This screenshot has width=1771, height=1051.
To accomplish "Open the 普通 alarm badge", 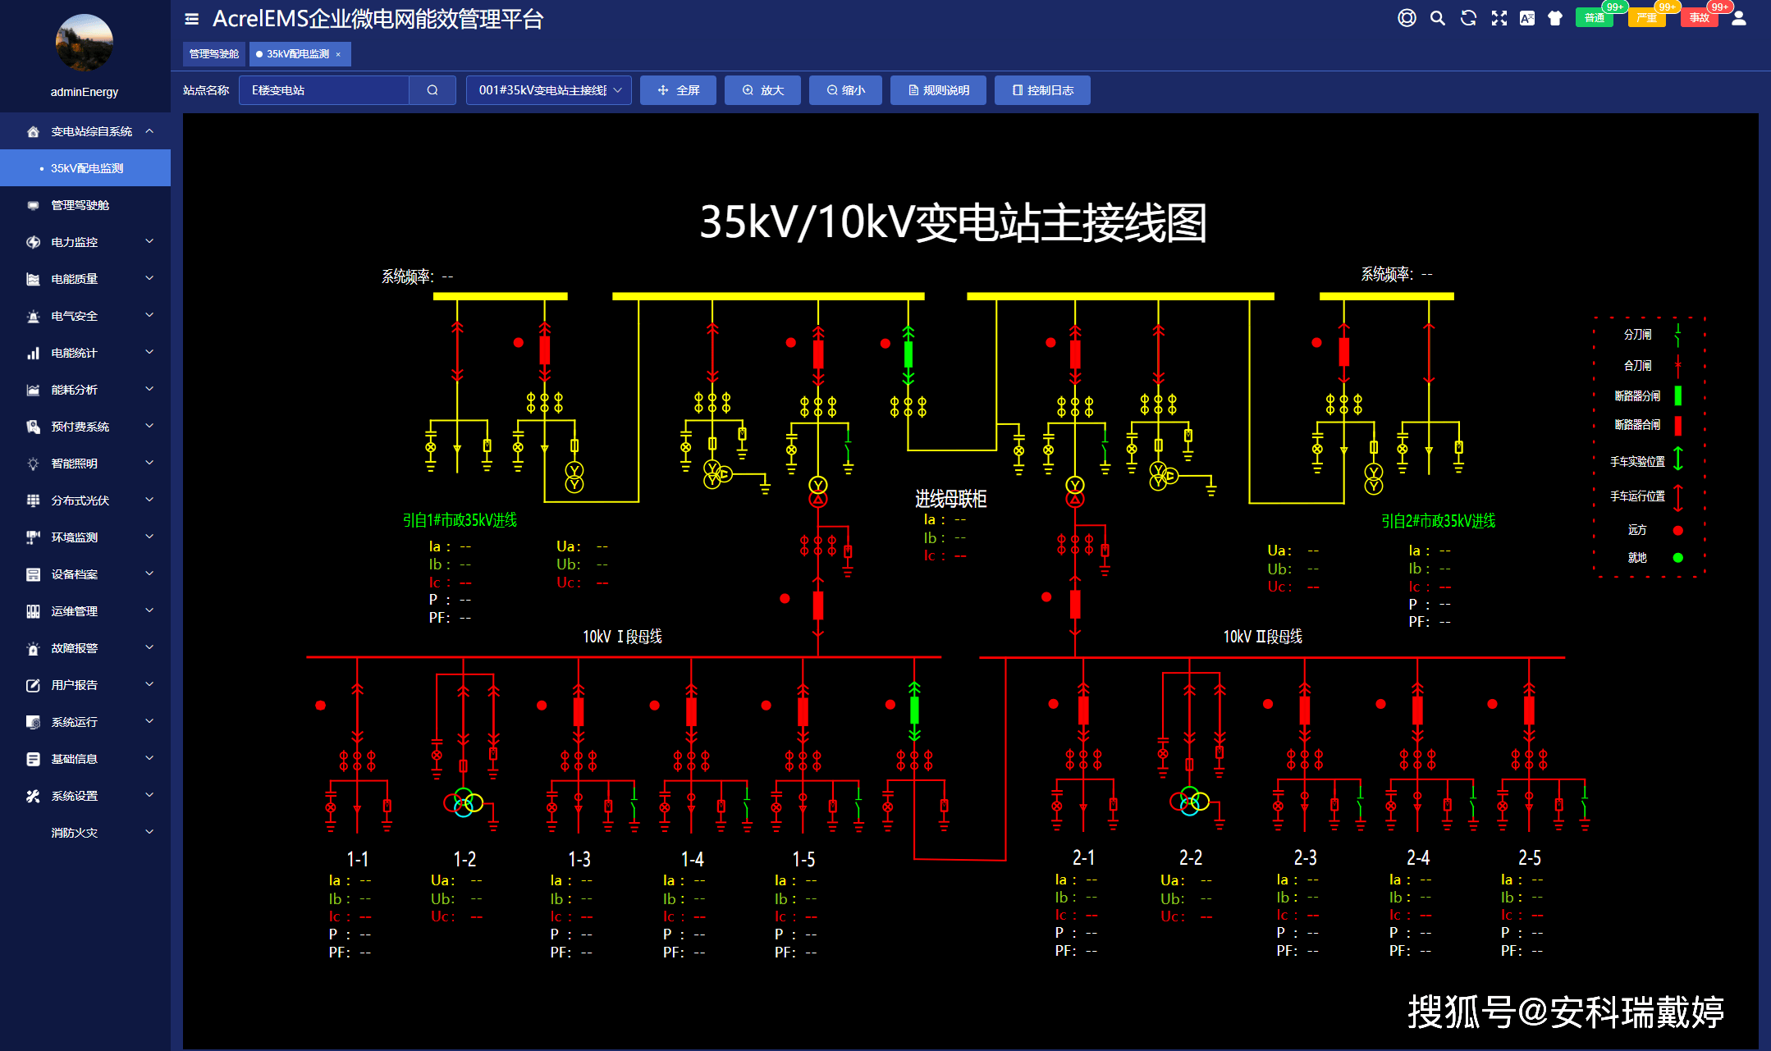I will tap(1595, 18).
